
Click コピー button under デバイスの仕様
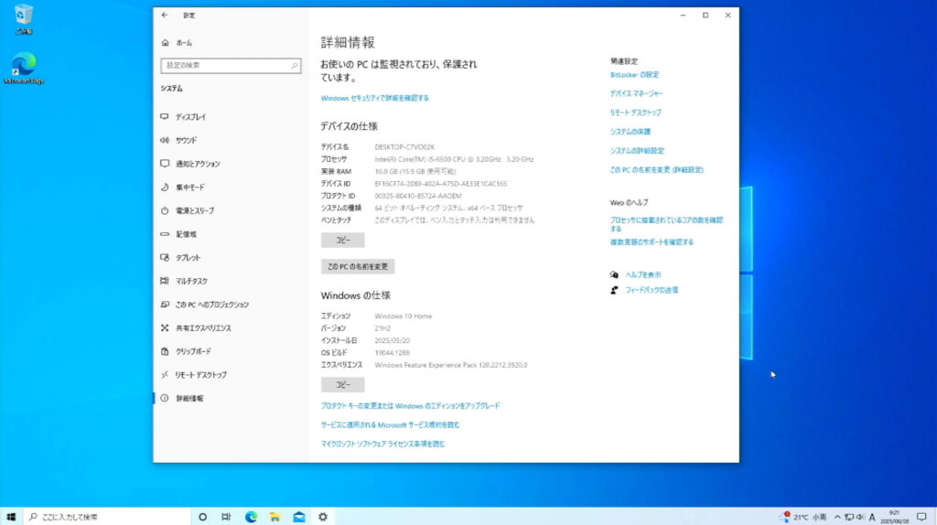[x=342, y=241]
